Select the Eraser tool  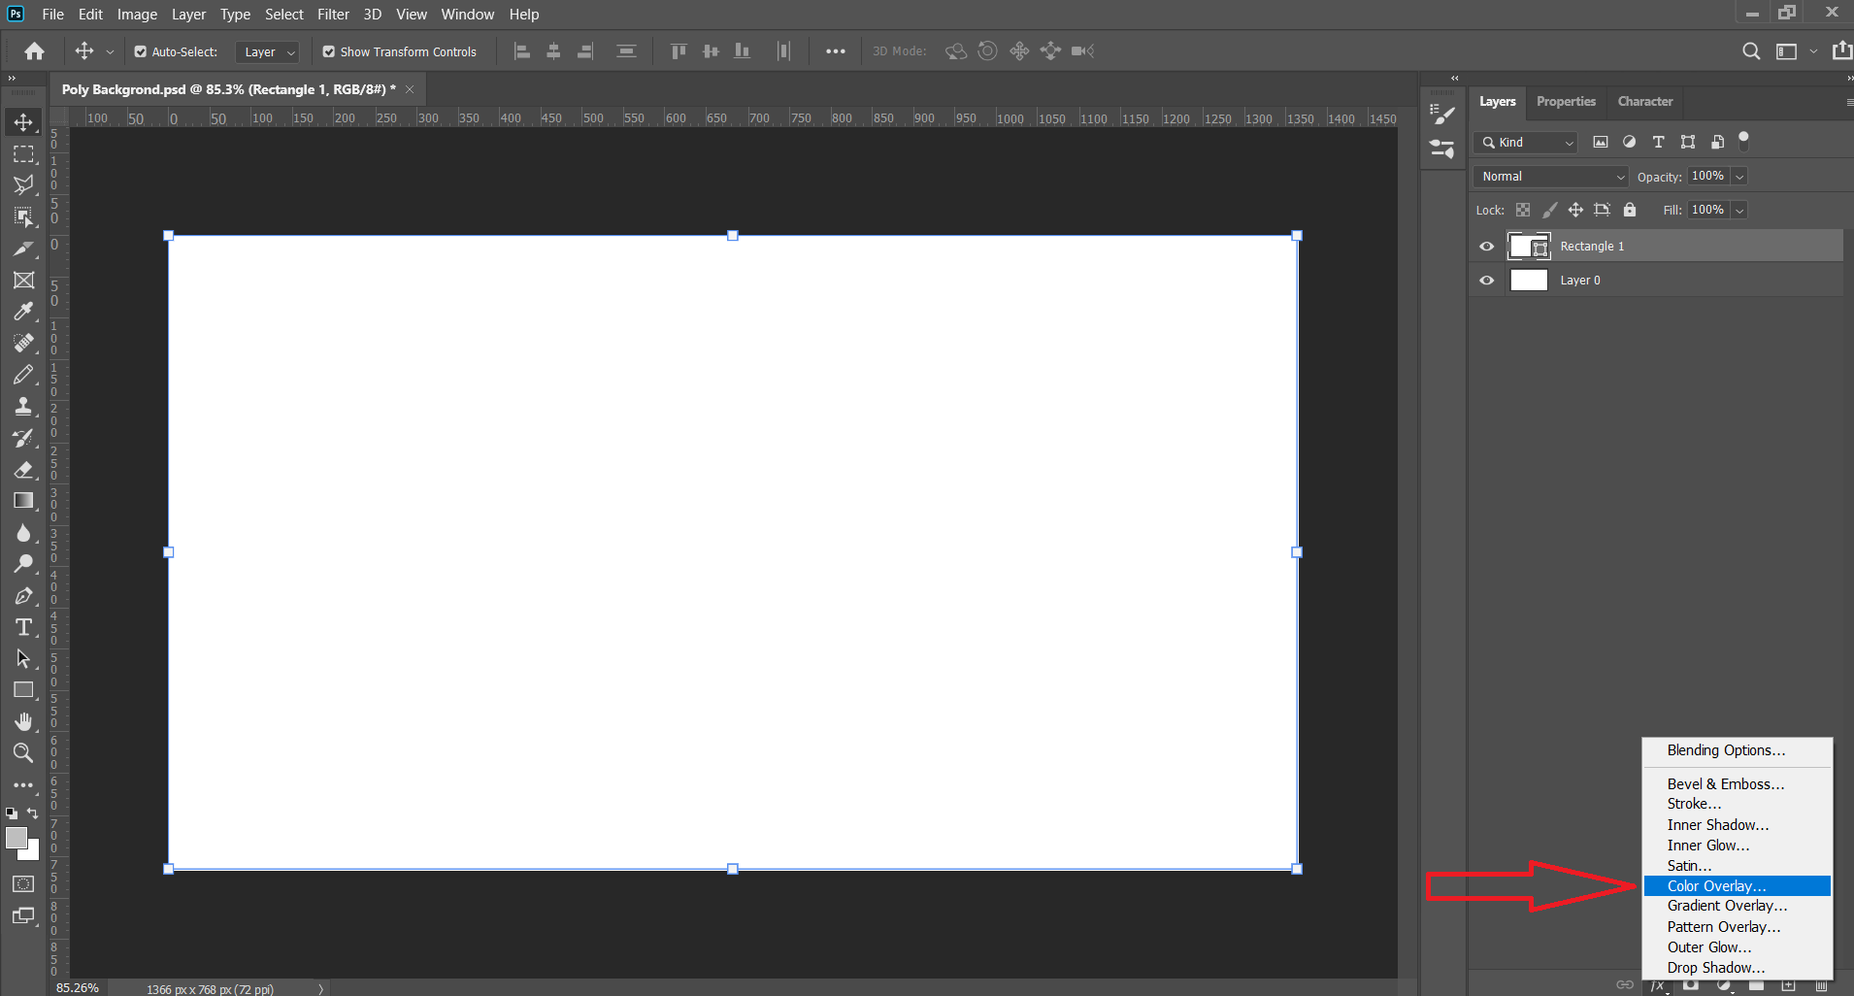pyautogui.click(x=23, y=470)
